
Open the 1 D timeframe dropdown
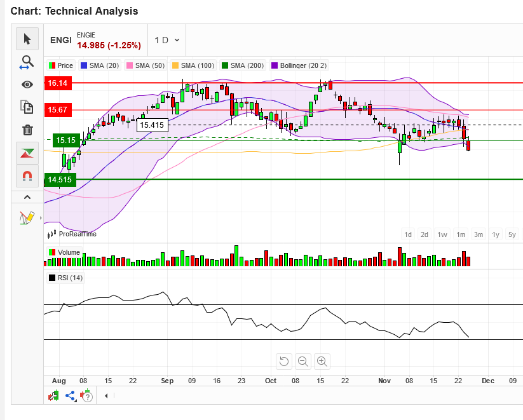pos(167,41)
